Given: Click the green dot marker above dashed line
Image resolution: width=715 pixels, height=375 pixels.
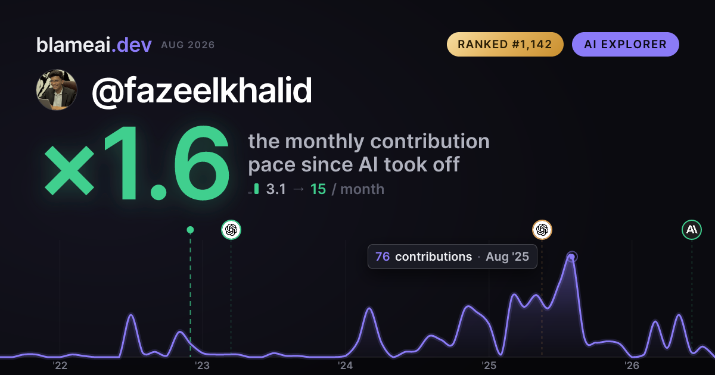Looking at the screenshot, I should tap(190, 230).
